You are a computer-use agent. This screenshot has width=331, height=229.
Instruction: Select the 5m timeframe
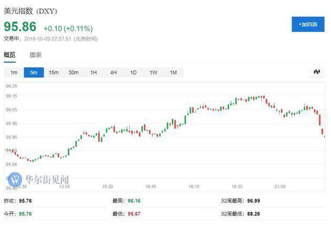34,72
